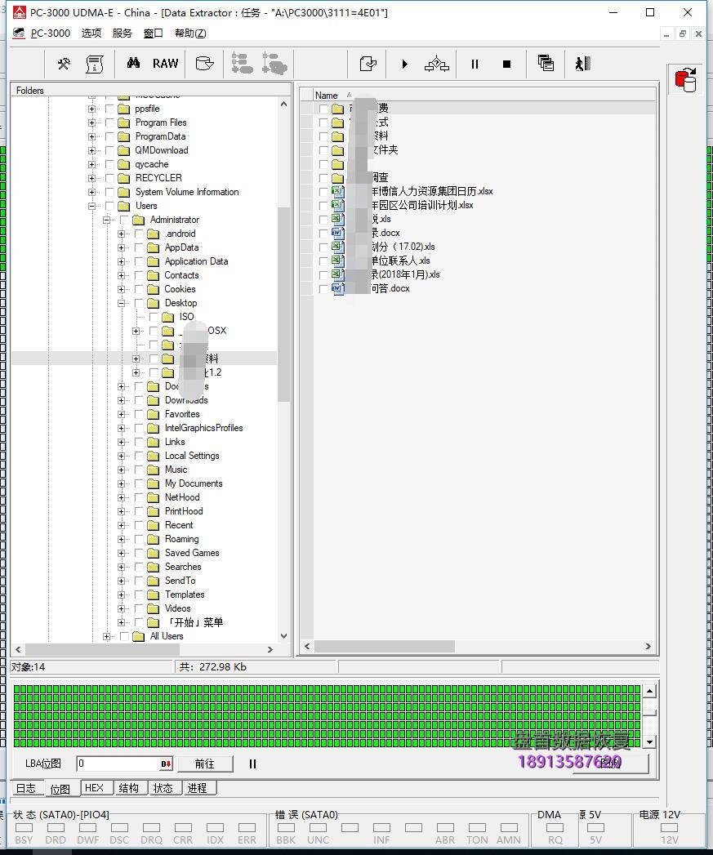This screenshot has width=713, height=855.
Task: Click the folder tree horizontal scrollbar thumb
Action: pos(102,649)
